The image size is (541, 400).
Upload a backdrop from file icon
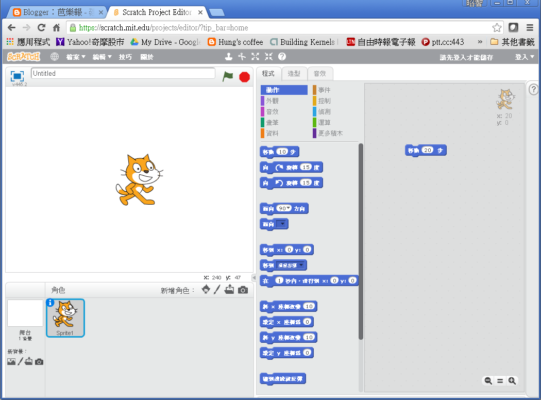pyautogui.click(x=29, y=361)
